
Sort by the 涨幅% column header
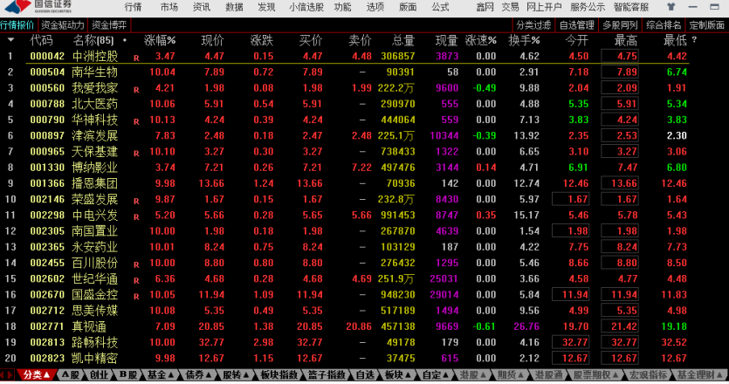click(x=160, y=40)
